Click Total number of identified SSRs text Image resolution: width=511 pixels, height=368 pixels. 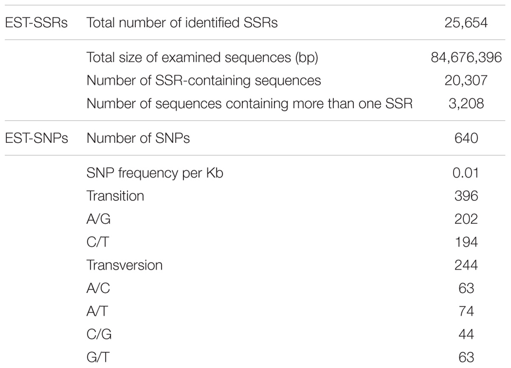pyautogui.click(x=182, y=23)
